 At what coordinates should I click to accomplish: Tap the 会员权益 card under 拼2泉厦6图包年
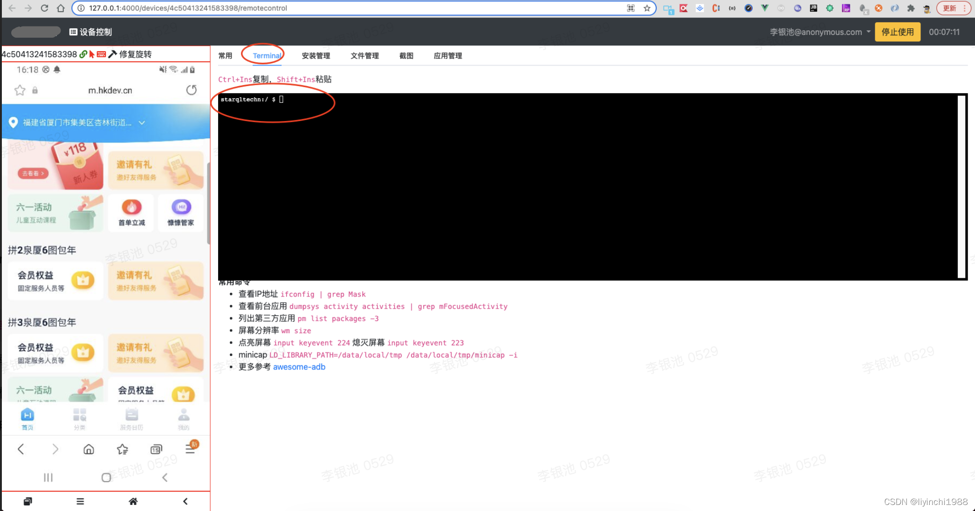point(55,281)
